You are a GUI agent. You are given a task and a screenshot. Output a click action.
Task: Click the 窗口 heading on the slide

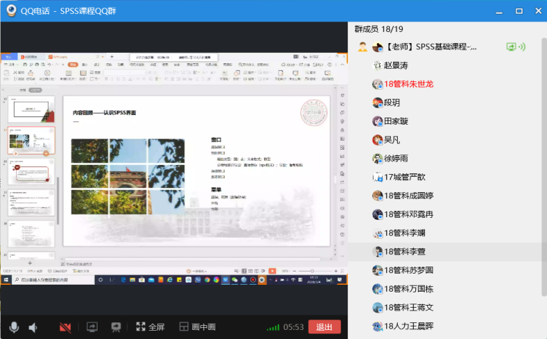[x=216, y=139]
